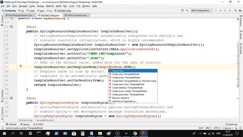Choose Create interface 'TemplateMode' quick fix

tap(133, 88)
